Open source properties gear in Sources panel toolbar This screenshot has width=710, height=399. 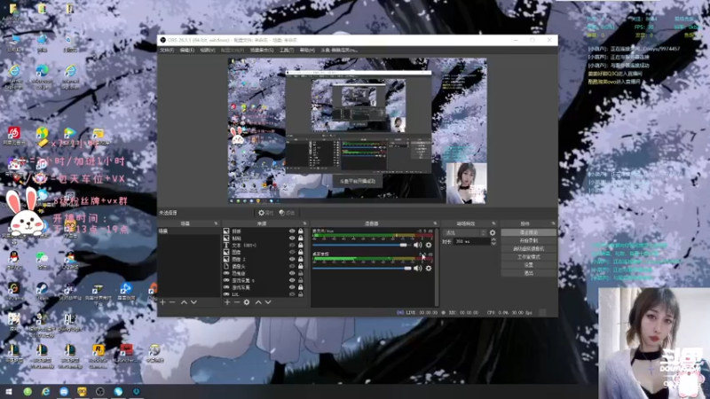click(x=247, y=302)
